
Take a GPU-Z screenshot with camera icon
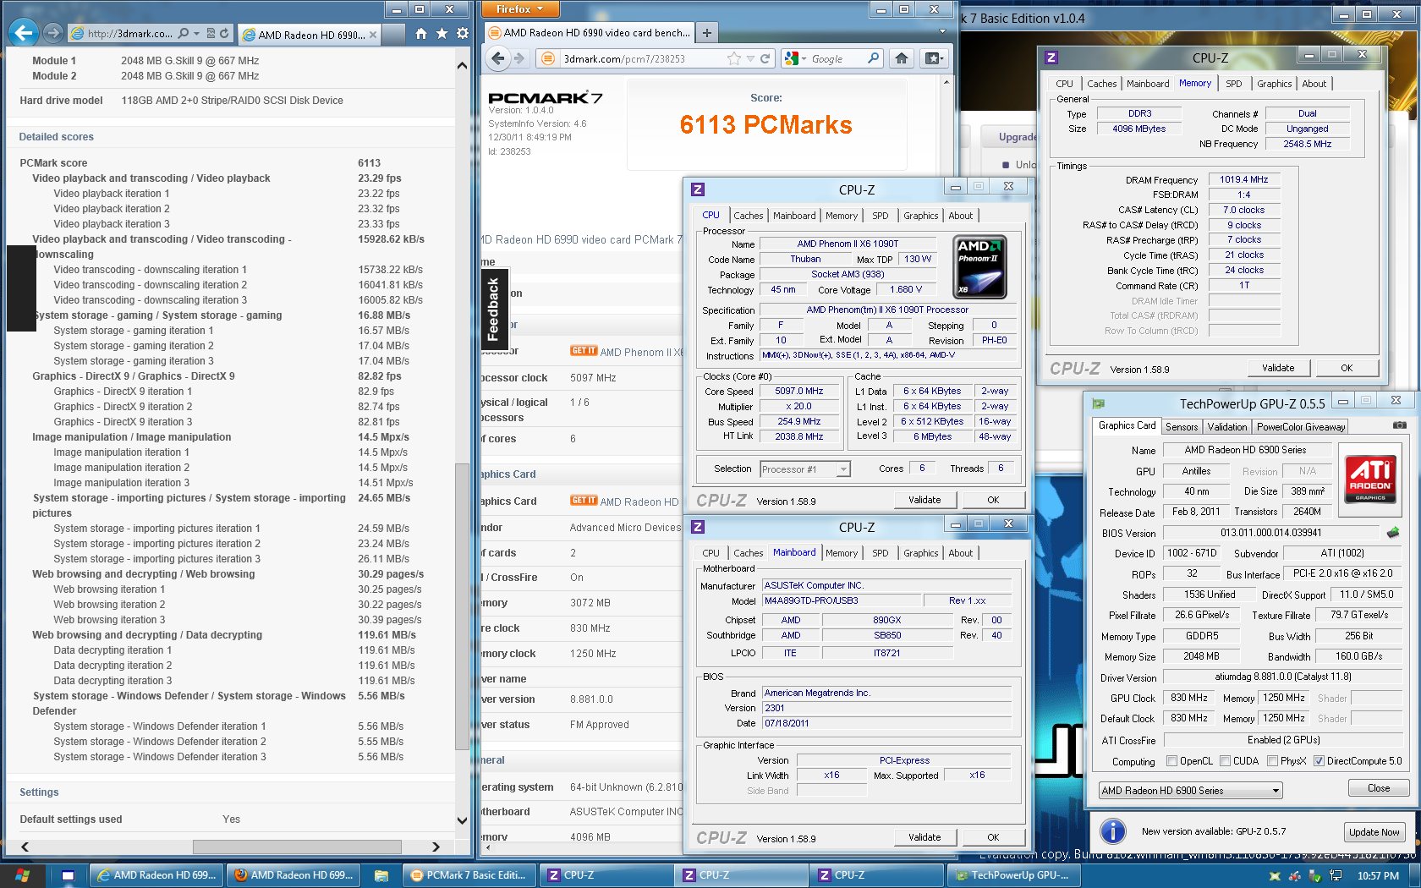[1399, 425]
